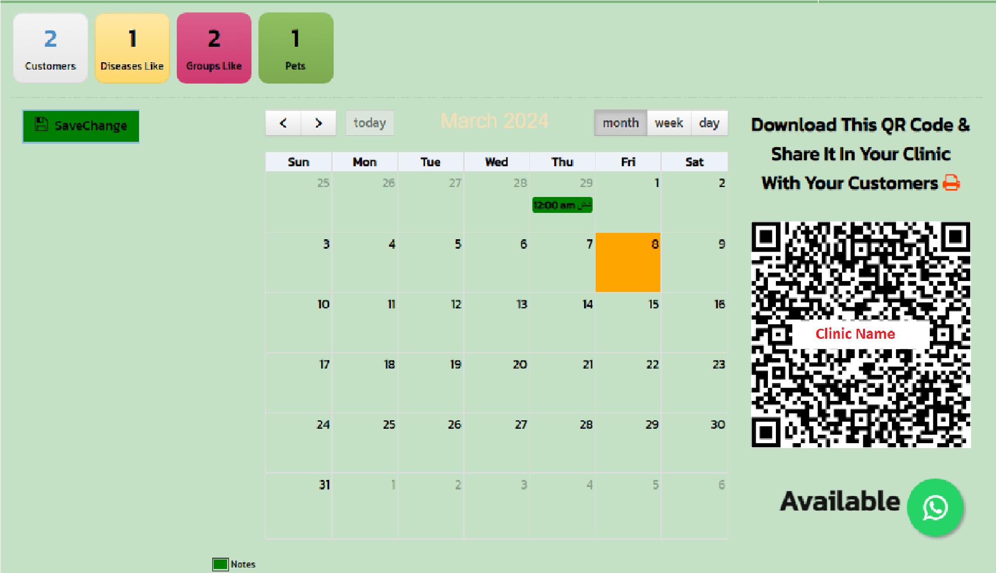Image resolution: width=996 pixels, height=573 pixels.
Task: Jump to the current date with the today button
Action: [x=370, y=122]
